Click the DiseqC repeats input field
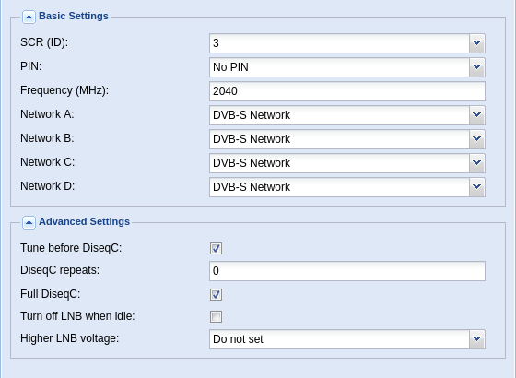Image resolution: width=516 pixels, height=378 pixels. click(x=347, y=271)
